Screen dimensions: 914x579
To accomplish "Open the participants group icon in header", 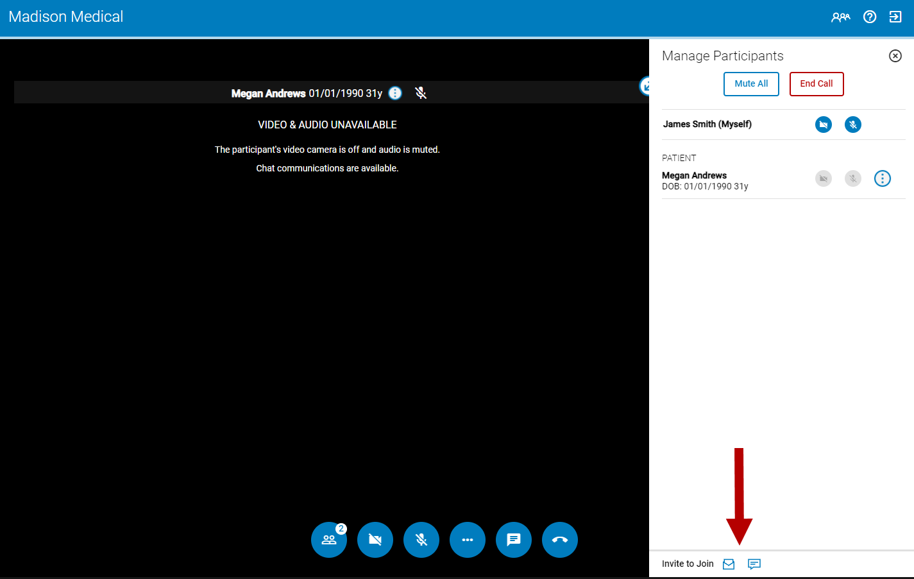I will tap(840, 17).
